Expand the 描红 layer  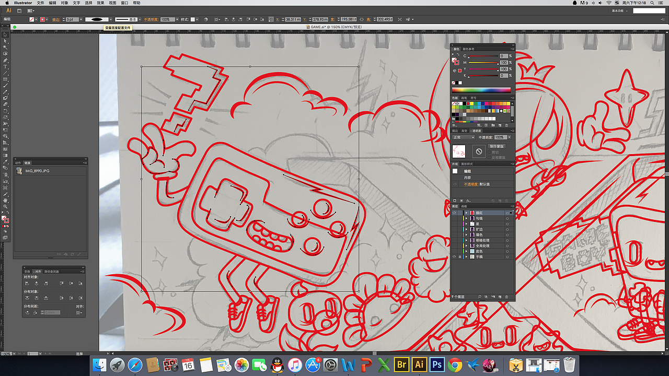coord(466,213)
